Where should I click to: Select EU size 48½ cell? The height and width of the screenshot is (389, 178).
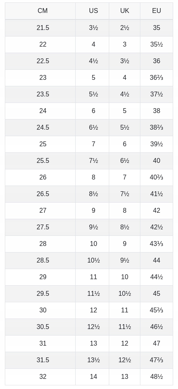(157, 377)
